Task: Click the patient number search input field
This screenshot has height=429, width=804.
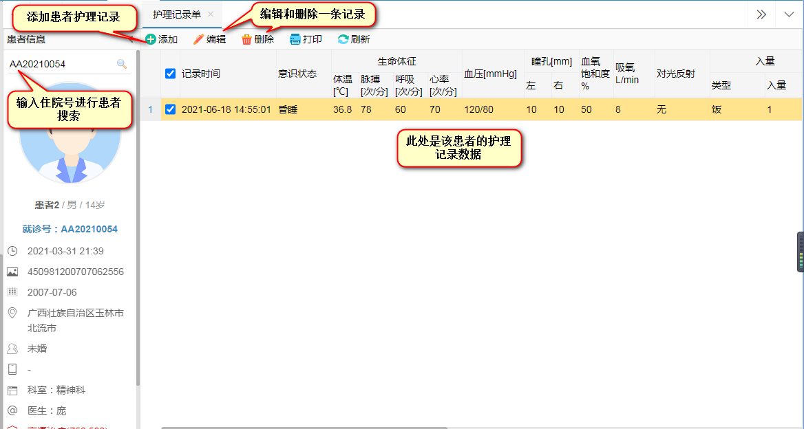Action: click(x=61, y=64)
